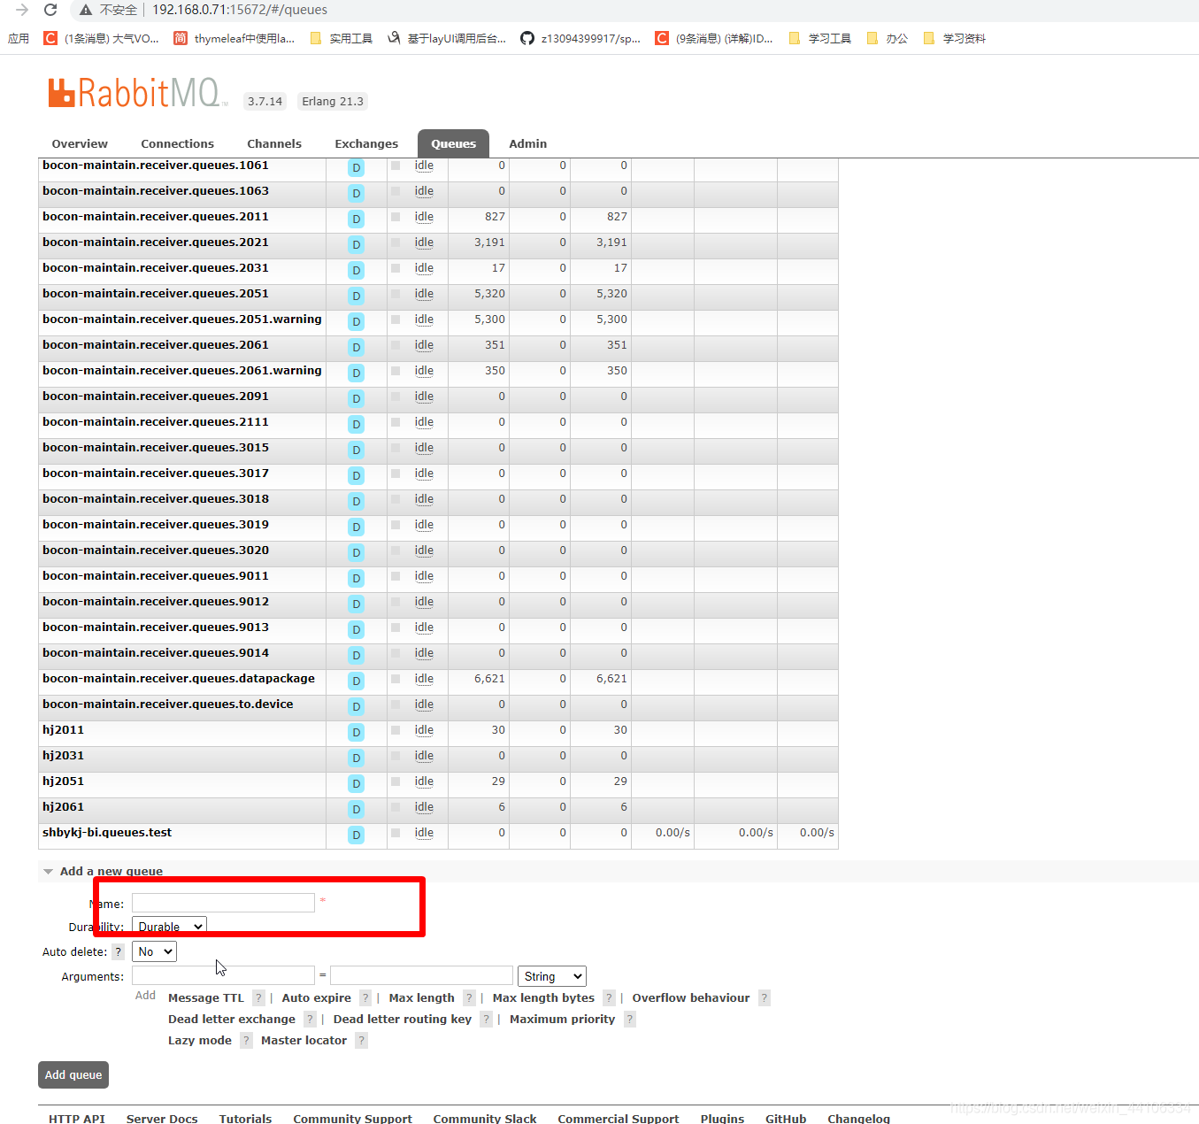Open queue bocon-maintain.receiver.queues.datapackage
This screenshot has width=1199, height=1124.
(179, 679)
